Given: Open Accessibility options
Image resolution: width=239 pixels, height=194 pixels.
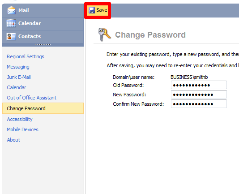Looking at the screenshot, I should [20, 119].
